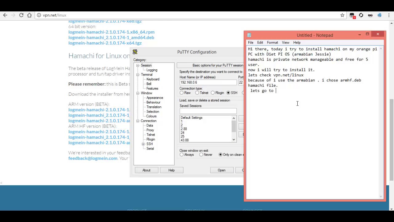
Task: Click the saved sessions list up arrow
Action: point(234,118)
